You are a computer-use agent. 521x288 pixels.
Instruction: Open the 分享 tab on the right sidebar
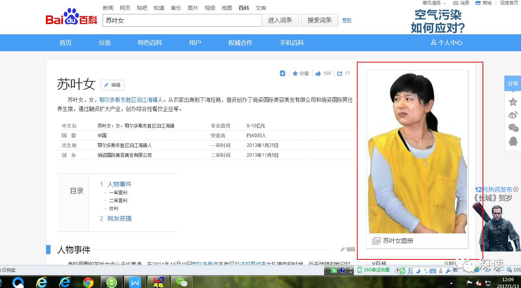click(513, 84)
